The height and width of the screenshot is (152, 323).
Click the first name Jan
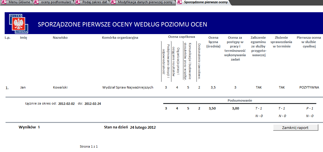pos(23,87)
